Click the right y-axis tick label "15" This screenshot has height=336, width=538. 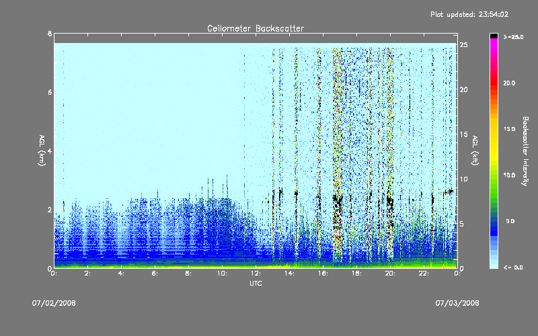coord(463,134)
